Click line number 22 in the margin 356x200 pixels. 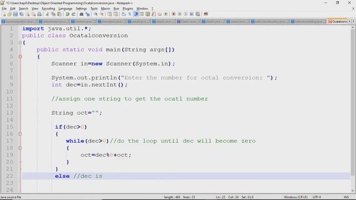pyautogui.click(x=9, y=176)
